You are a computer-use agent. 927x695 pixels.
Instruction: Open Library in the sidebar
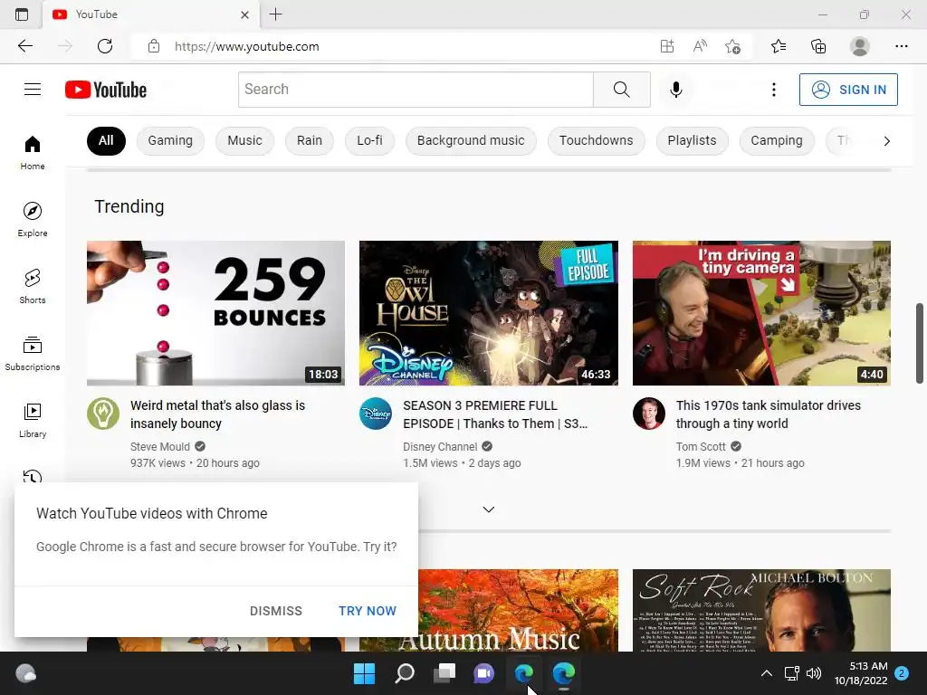tap(33, 420)
